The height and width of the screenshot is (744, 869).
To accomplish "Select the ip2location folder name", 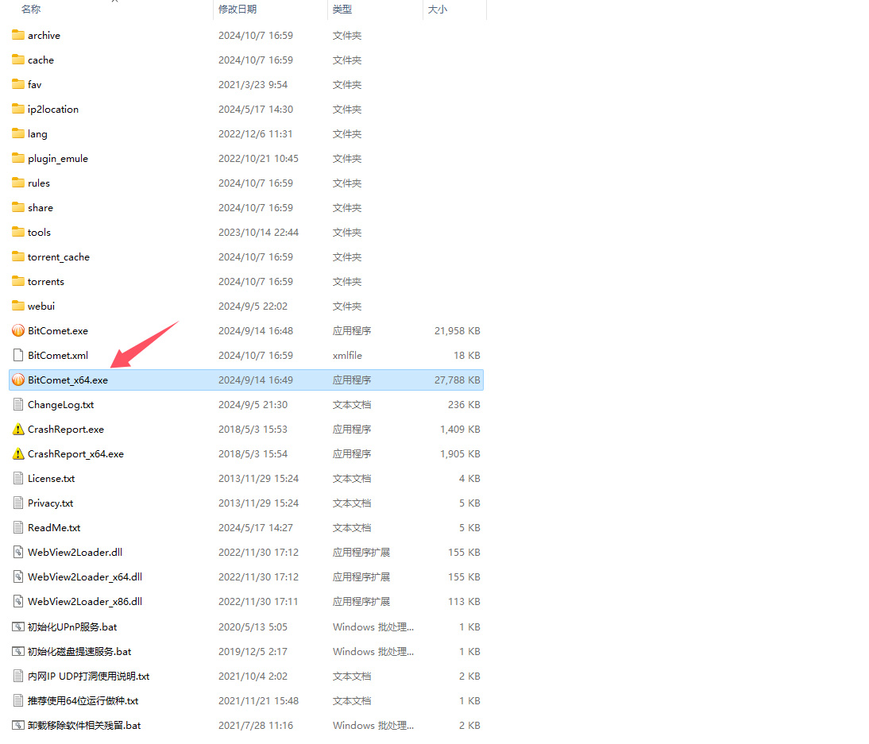I will click(x=53, y=110).
